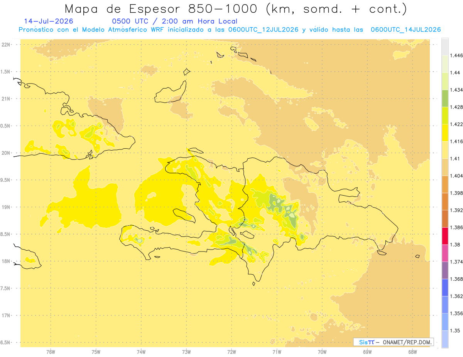The image size is (463, 357).
Task: Click the 'Sistt - ONAMET/REP.DOM.' credit box
Action: [x=394, y=342]
